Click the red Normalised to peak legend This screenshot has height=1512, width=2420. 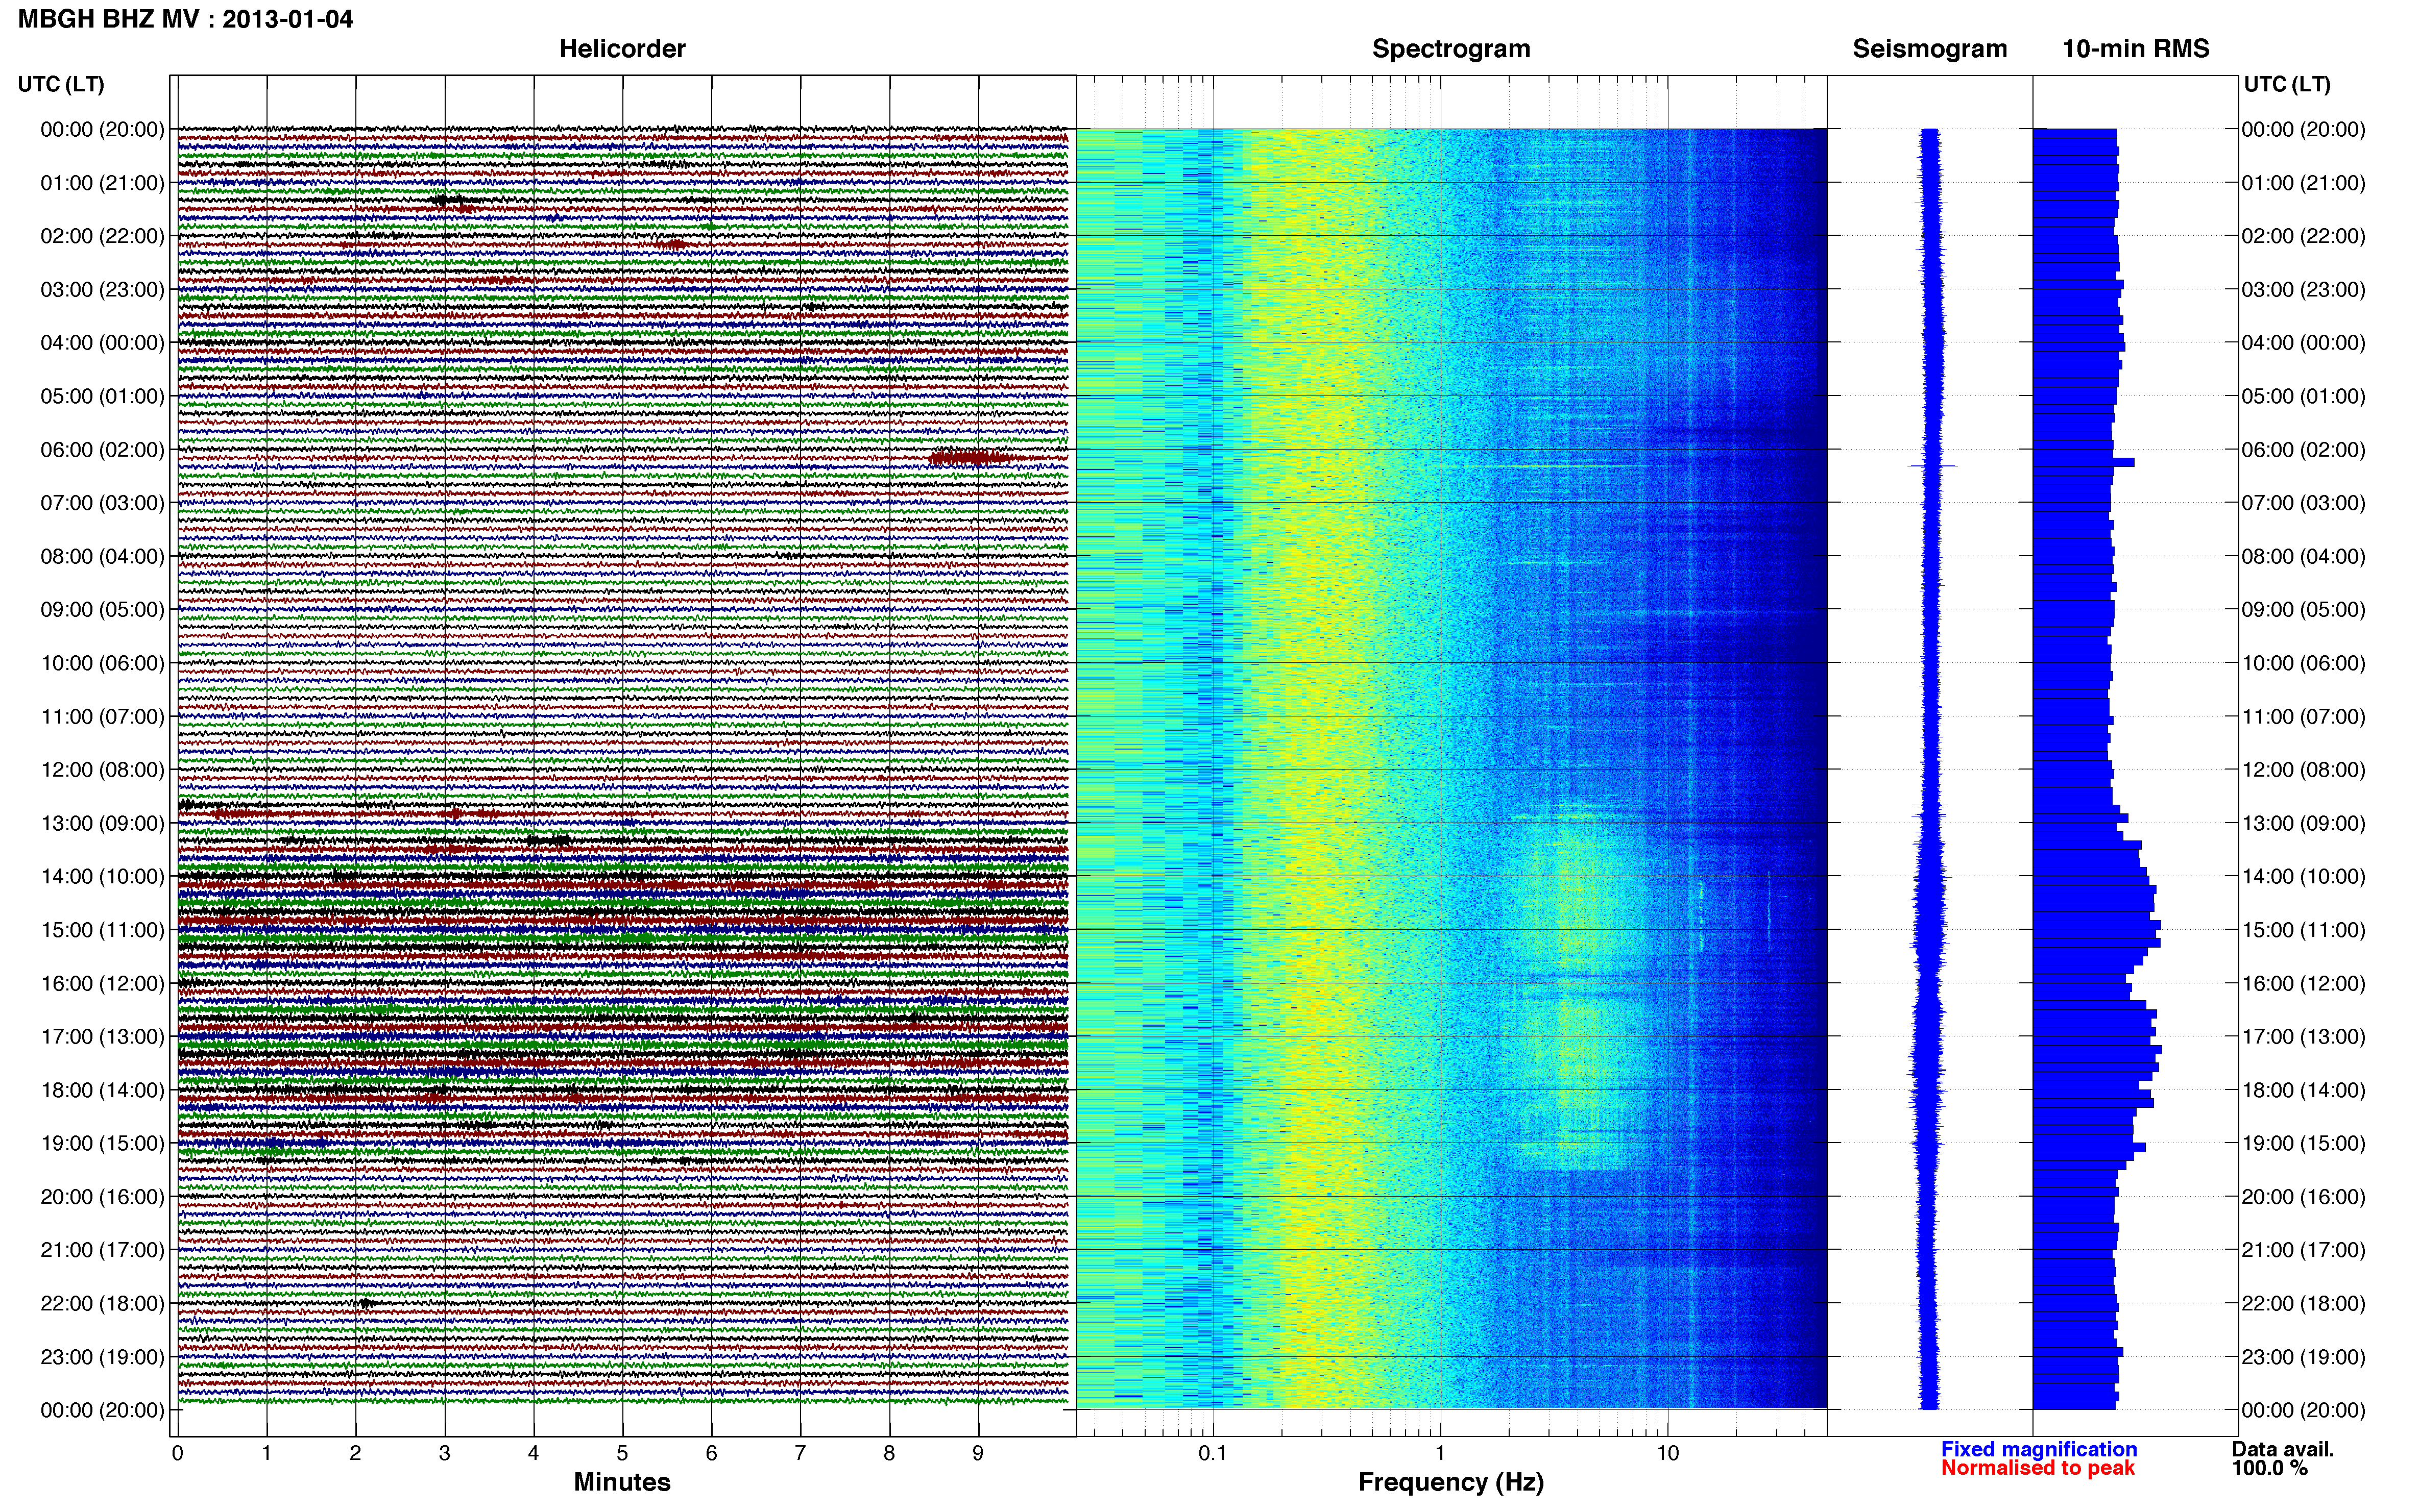coord(2038,1468)
